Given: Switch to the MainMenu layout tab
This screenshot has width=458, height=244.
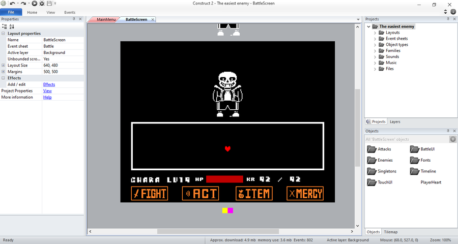Looking at the screenshot, I should coord(106,19).
